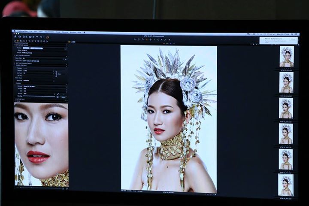Choose the Select pointer cursor tool

(x=135, y=39)
